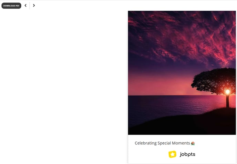
Task: Advance to next page with right chevron
Action: 34,6
